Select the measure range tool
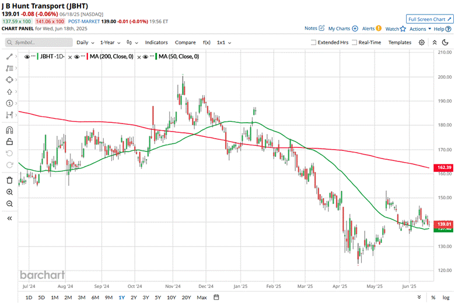Image resolution: width=455 pixels, height=303 pixels. point(9,115)
